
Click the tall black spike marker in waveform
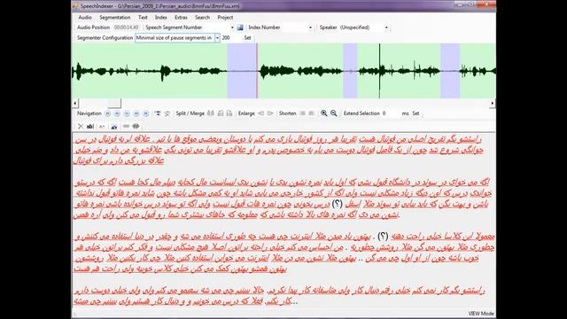click(379, 71)
